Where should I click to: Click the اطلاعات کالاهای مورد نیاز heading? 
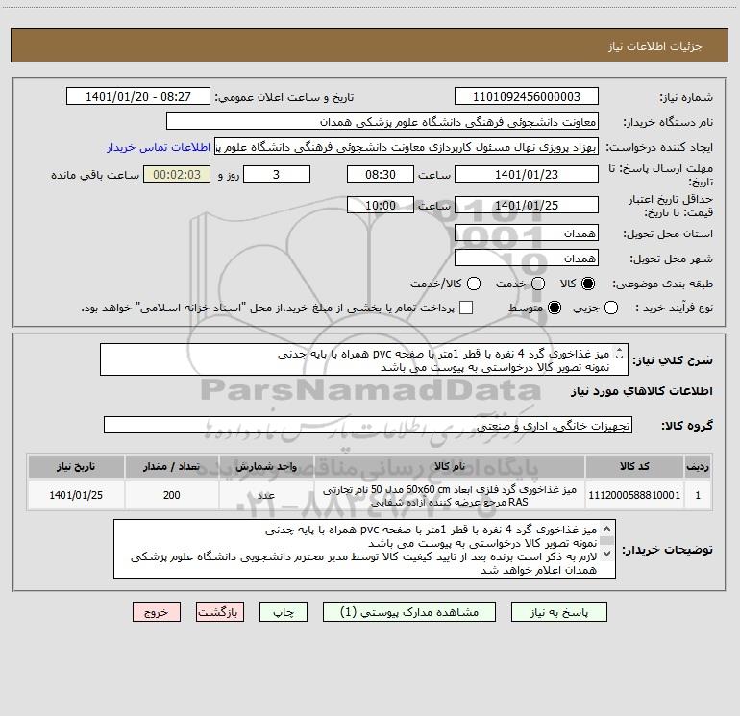click(642, 391)
